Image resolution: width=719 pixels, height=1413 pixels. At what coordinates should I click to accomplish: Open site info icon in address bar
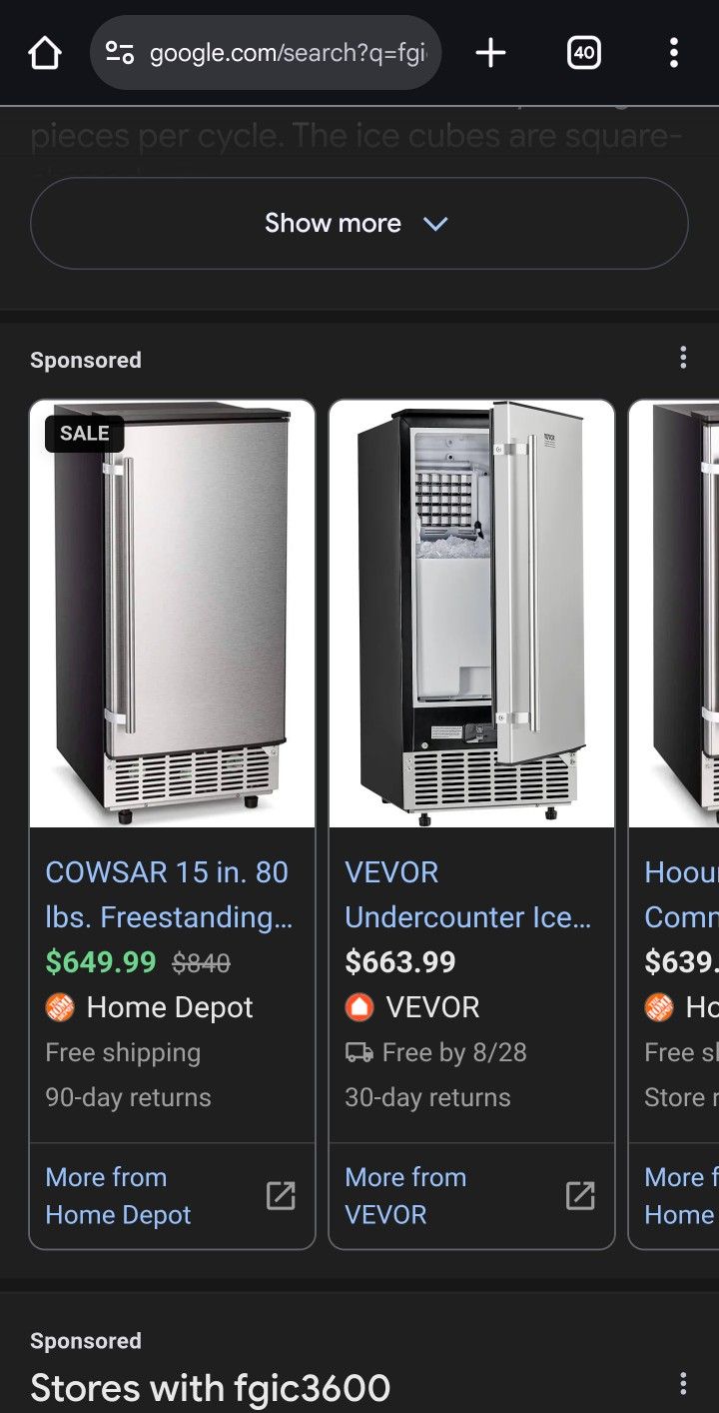click(x=120, y=53)
